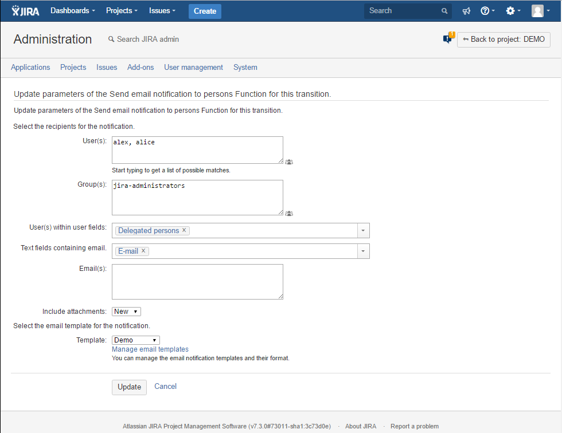562x433 pixels.
Task: Expand the User(s) within user fields dropdown
Action: 363,230
